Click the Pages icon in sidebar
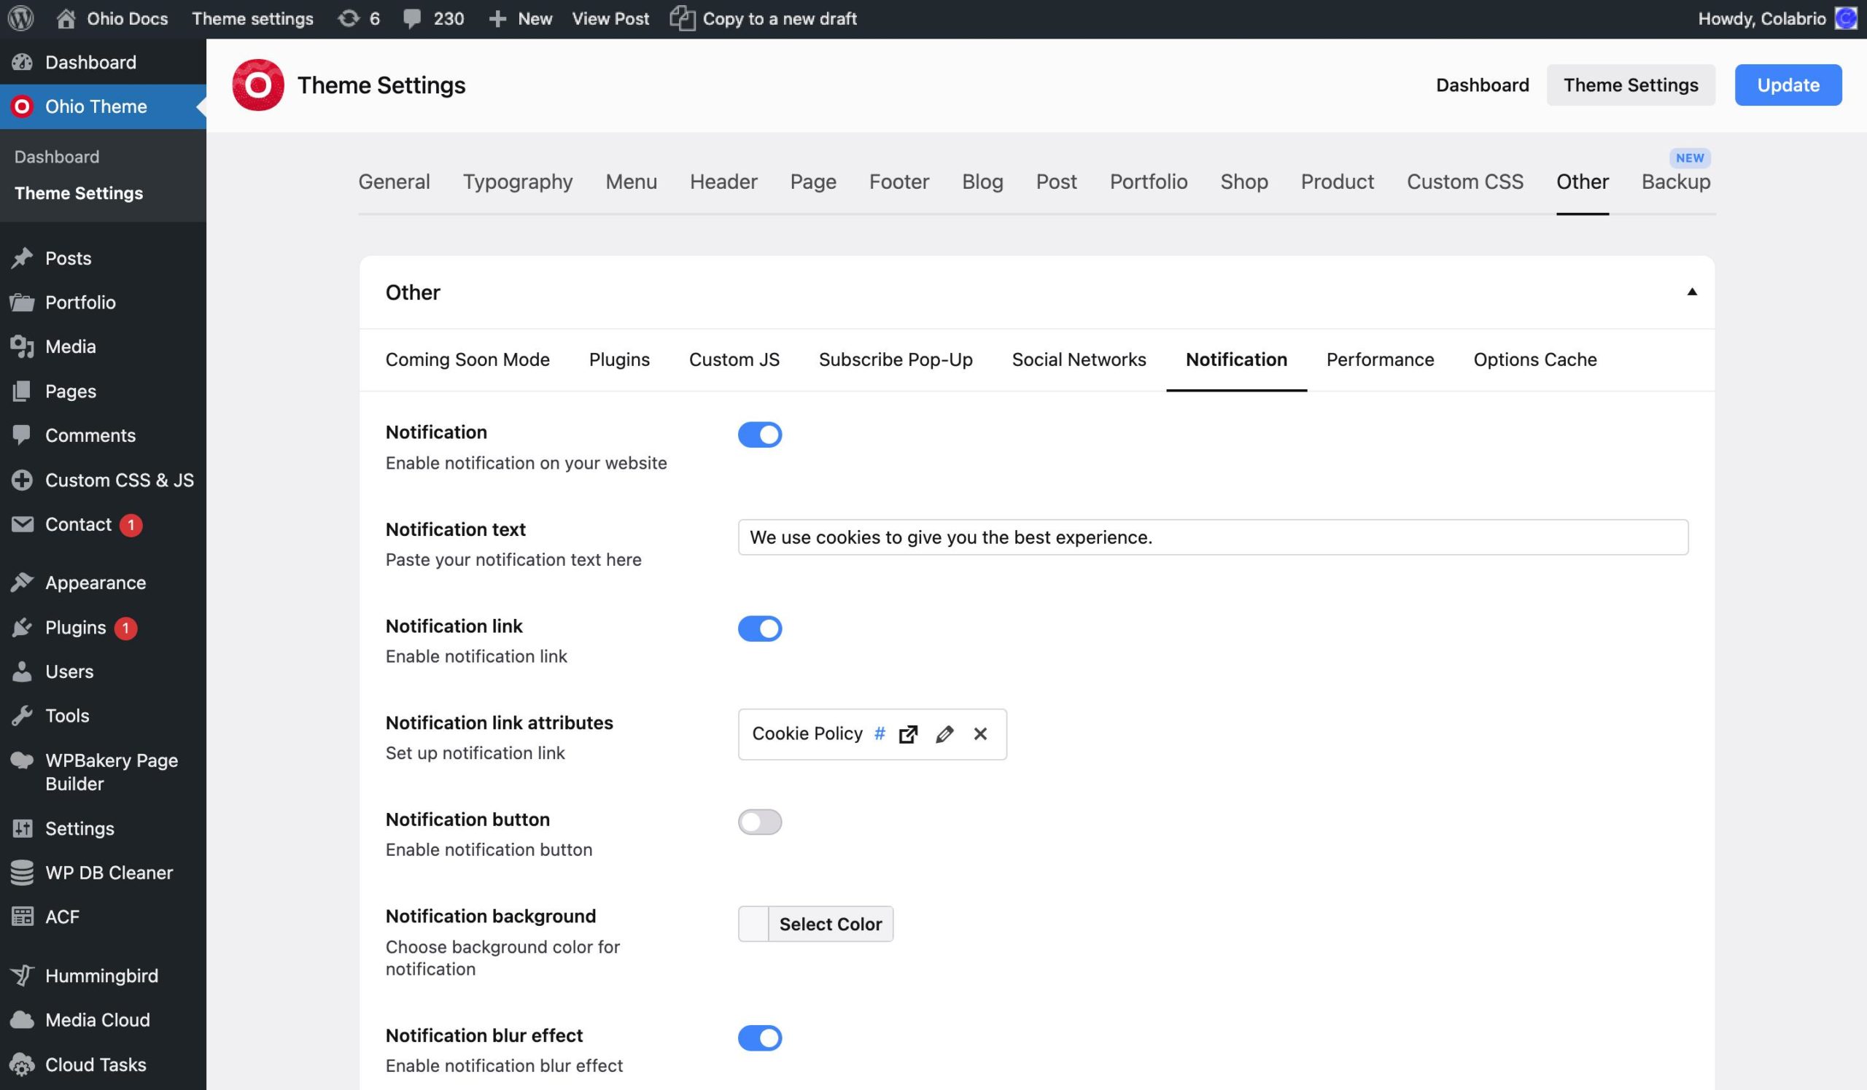 tap(22, 391)
